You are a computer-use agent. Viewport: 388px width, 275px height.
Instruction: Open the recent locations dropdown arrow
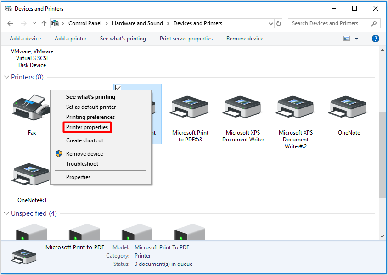34,23
